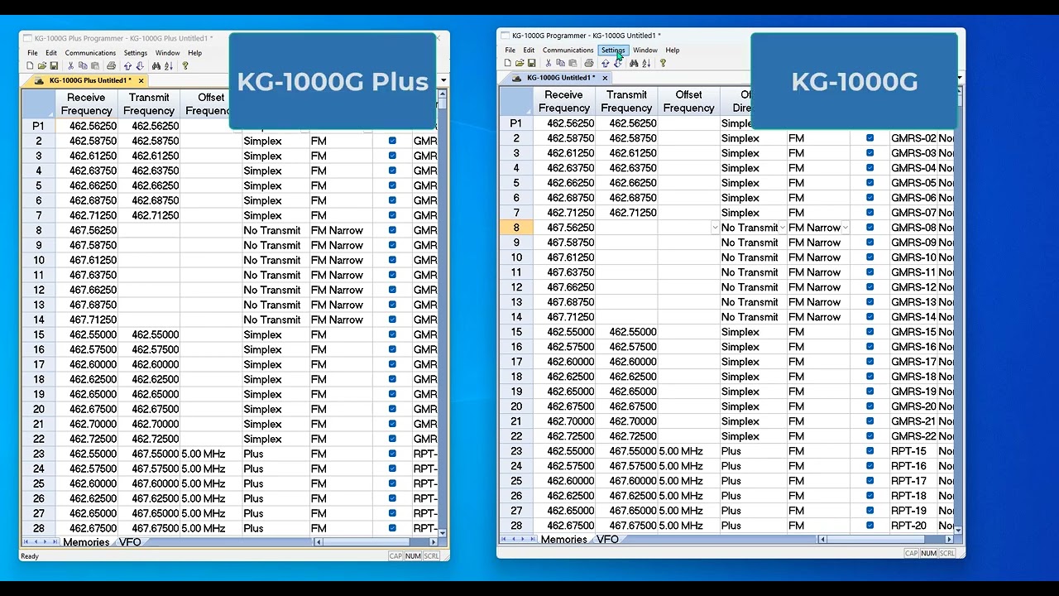This screenshot has height=596, width=1059.
Task: Click down scroll arrow in KG-1000G Programmer vertical scrollbar
Action: (x=958, y=529)
